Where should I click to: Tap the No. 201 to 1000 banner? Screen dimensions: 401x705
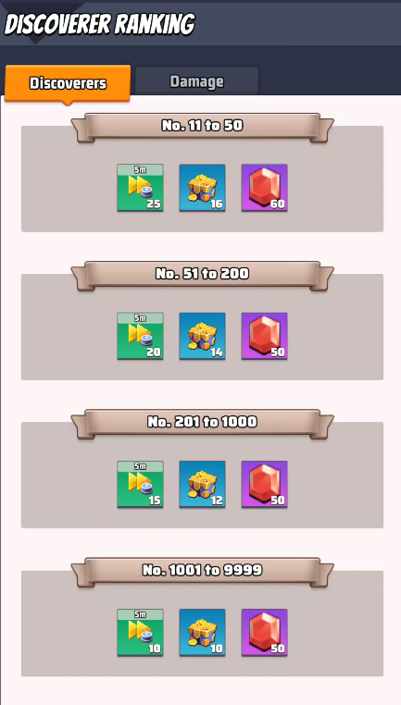coord(202,423)
